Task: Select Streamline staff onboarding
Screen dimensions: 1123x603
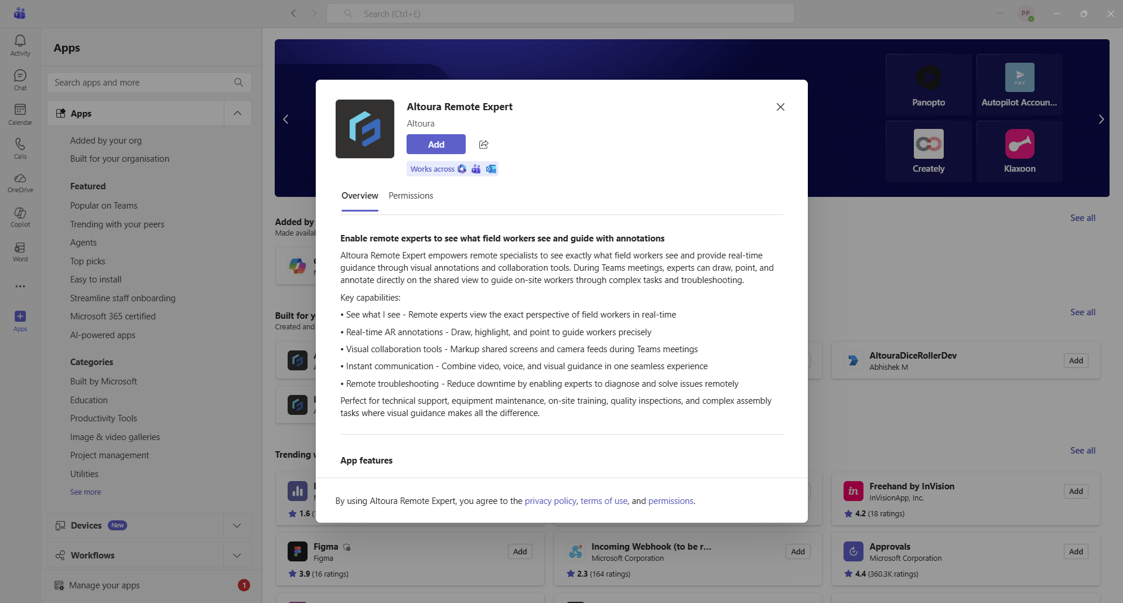Action: tap(123, 298)
